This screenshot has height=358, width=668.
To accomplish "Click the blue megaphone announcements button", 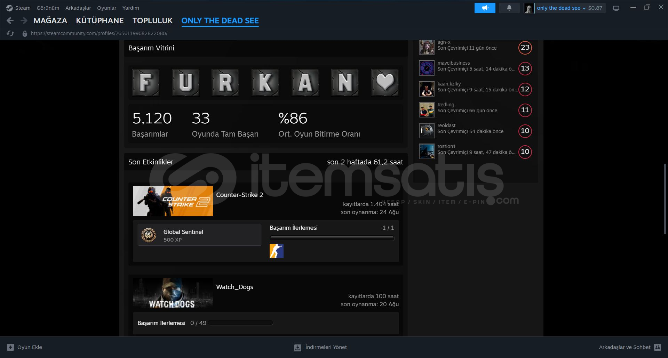I will [485, 8].
